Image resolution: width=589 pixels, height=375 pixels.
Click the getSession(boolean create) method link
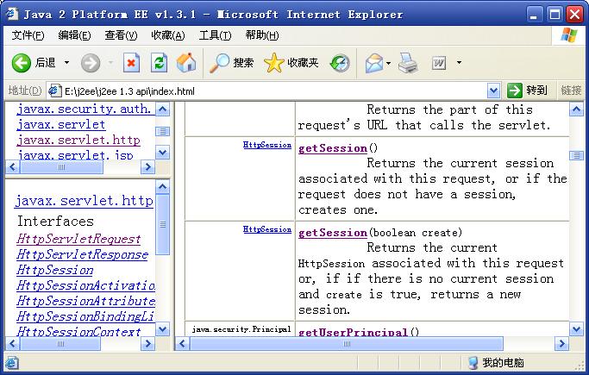pos(333,233)
